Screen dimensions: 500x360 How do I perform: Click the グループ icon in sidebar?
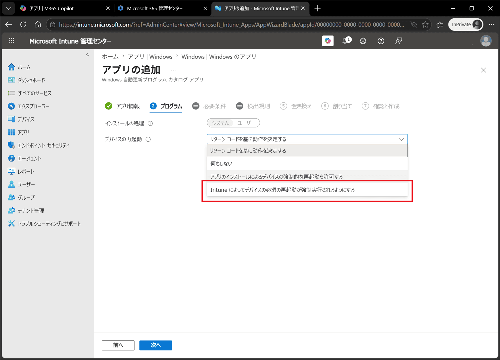[12, 197]
